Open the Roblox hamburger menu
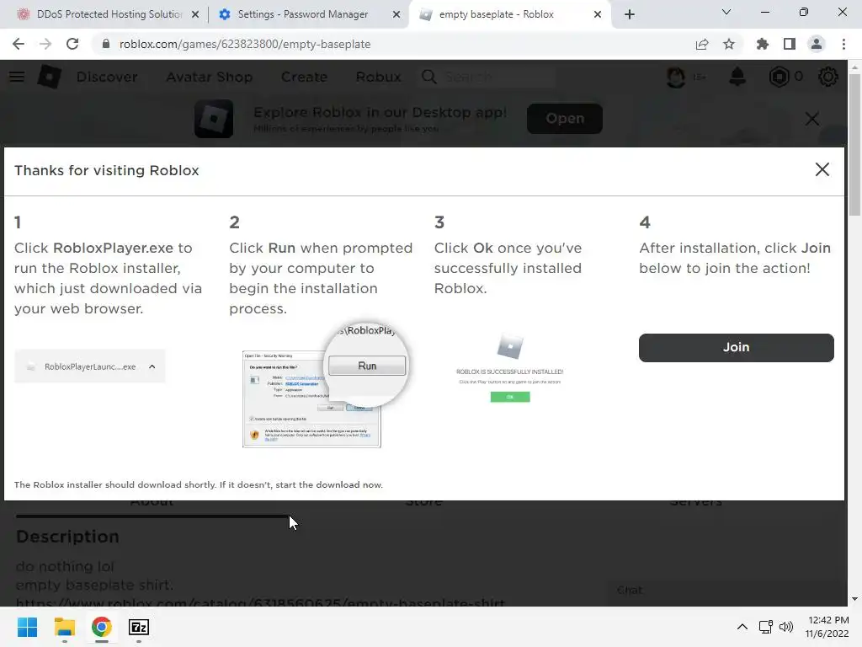 17,77
